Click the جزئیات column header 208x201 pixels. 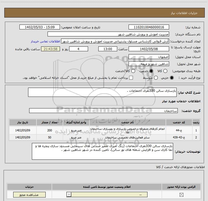coord(29,187)
